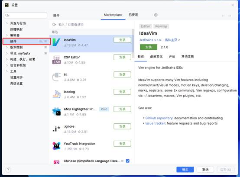240x177 pixels.
Task: Open the plugin settings gear icon
Action: pyautogui.click(x=156, y=15)
